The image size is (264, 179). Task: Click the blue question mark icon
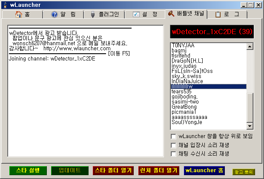tap(55, 14)
